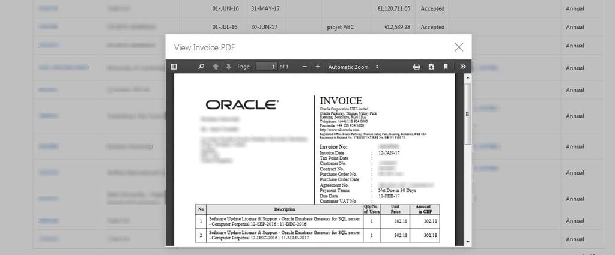Click the bookmark current view icon

[x=446, y=67]
